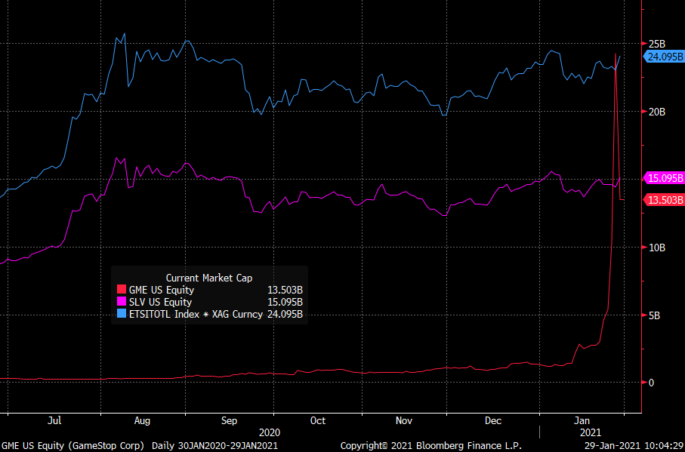The height and width of the screenshot is (452, 685).
Task: Click the red 13.503B price tag on axis
Action: coord(664,199)
